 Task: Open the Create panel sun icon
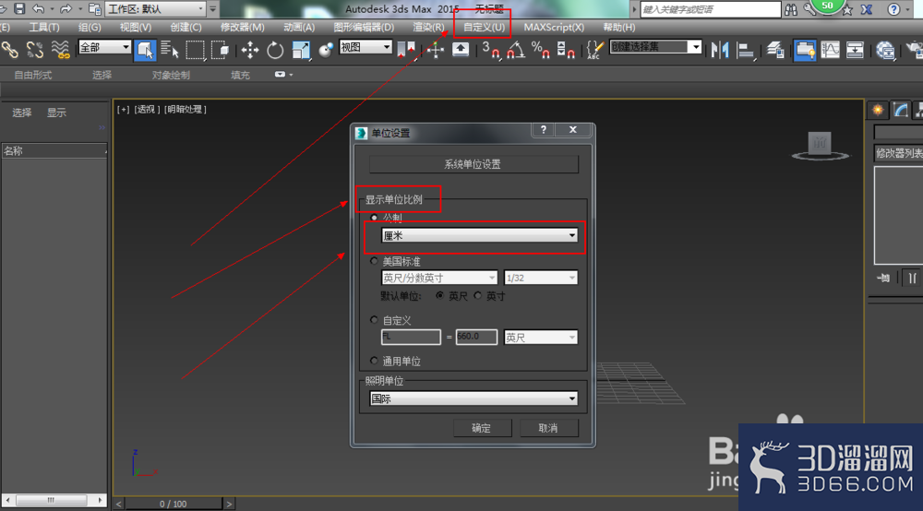878,110
